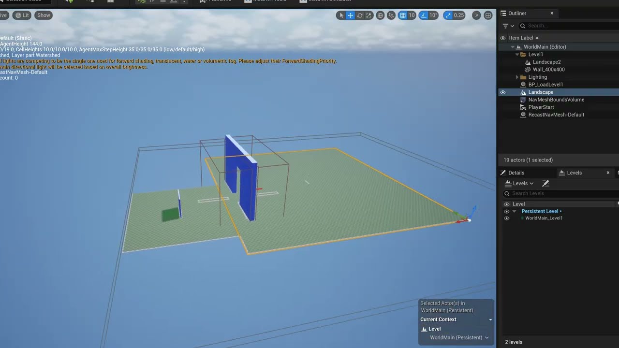
Task: Collapse the WorldMain (Editor) tree node
Action: [x=513, y=47]
